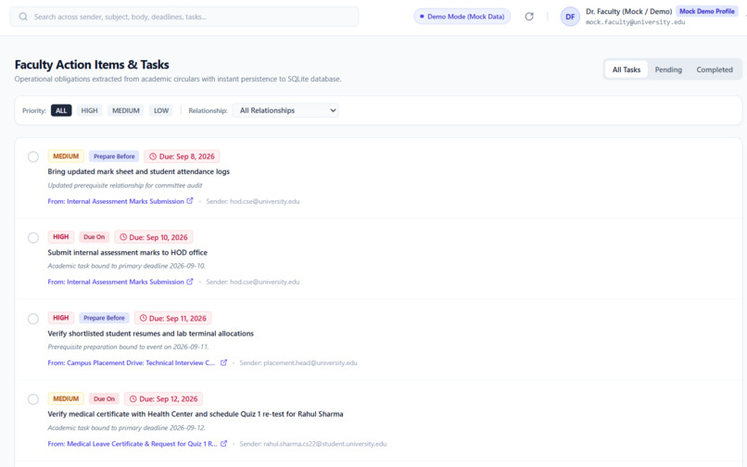Click the Mock Demo Profile badge

(706, 11)
